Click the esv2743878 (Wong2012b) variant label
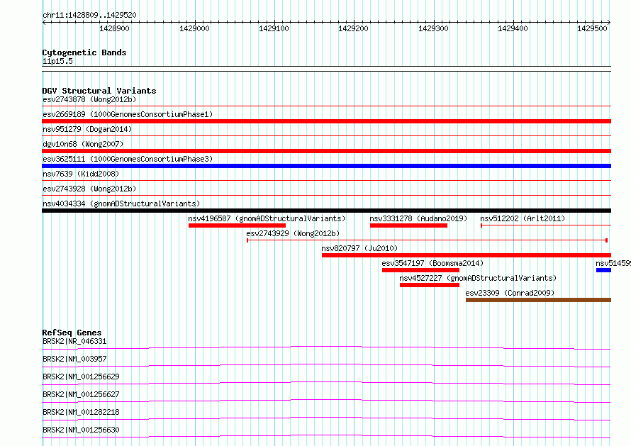The image size is (631, 446). click(x=89, y=99)
